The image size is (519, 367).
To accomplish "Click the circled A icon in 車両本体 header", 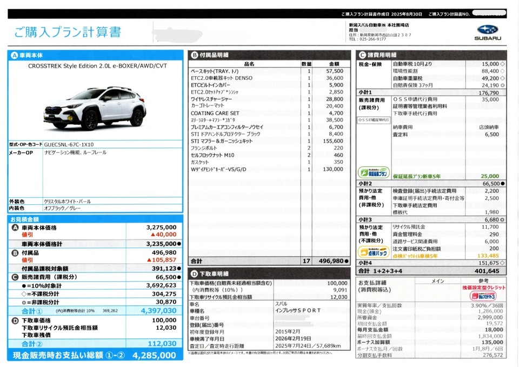I will 14,56.
